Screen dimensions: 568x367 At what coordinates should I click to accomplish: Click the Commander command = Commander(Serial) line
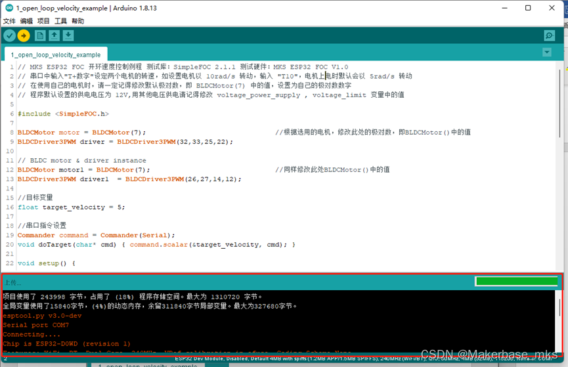[96, 235]
